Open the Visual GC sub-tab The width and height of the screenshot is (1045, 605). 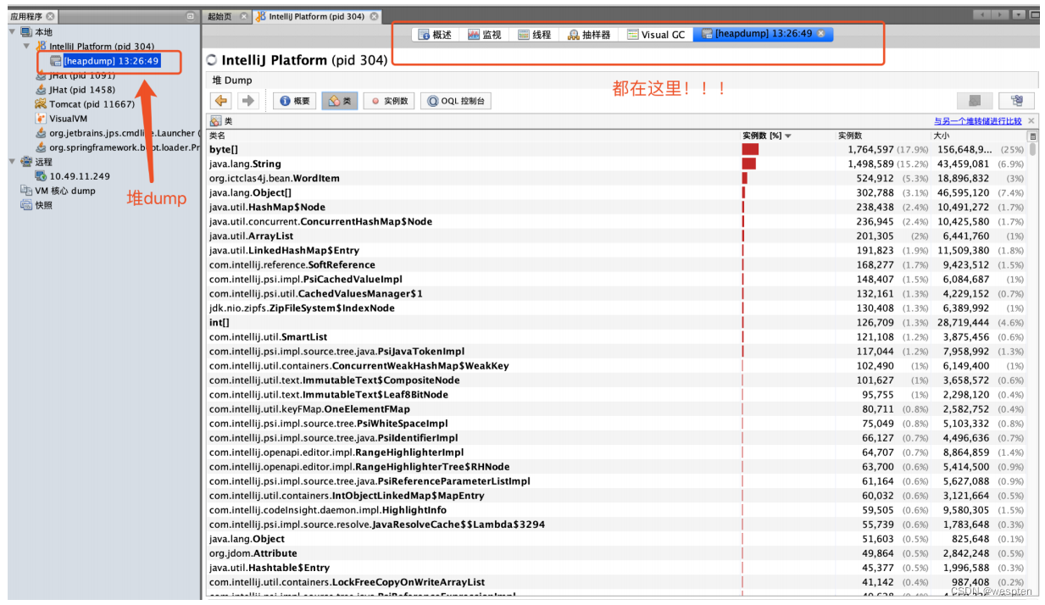[x=656, y=34]
